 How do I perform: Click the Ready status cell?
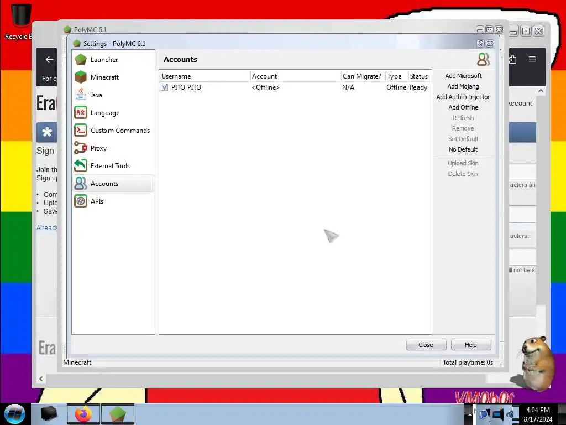tap(418, 87)
